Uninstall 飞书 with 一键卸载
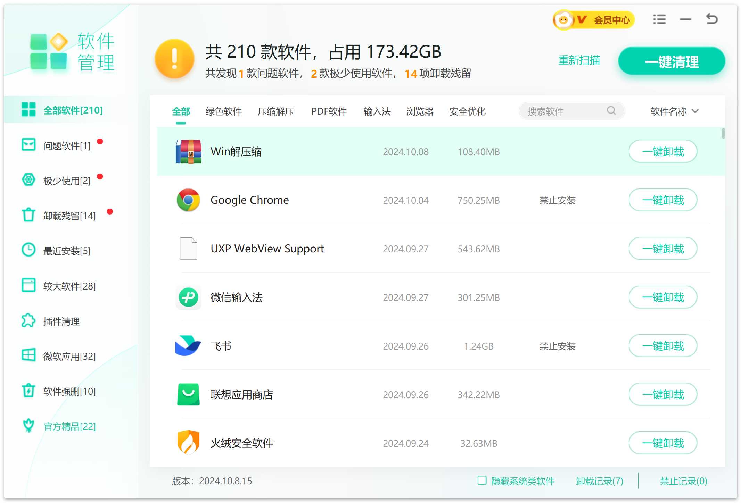 [x=663, y=346]
